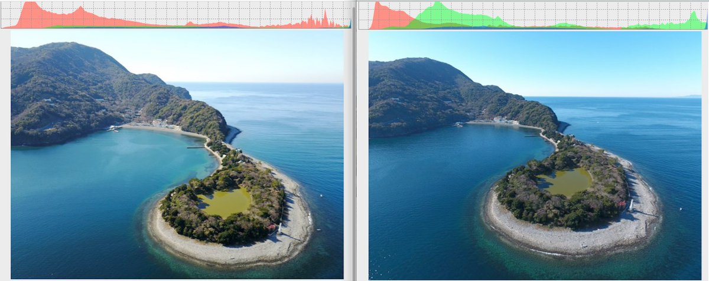Select the right color-corrected island preview image
Screen dimensions: 709x281
pyautogui.click(x=535, y=155)
